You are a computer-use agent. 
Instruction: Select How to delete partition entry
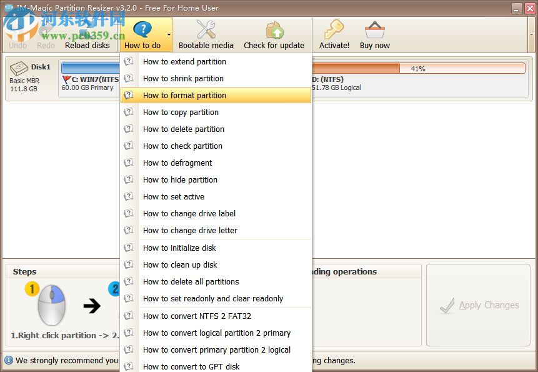pyautogui.click(x=216, y=129)
